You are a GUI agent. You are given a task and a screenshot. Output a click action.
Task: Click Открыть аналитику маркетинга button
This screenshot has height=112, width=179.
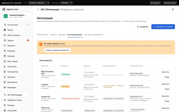tap(57, 50)
